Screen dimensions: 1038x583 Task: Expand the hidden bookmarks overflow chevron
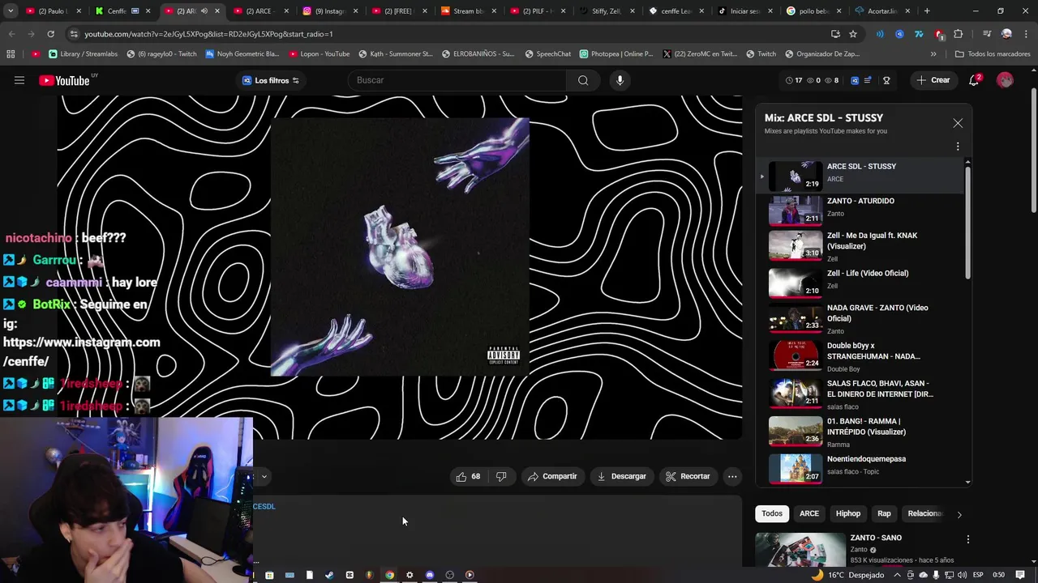(933, 54)
